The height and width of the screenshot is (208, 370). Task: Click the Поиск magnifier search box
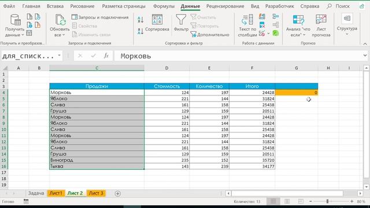338,6
